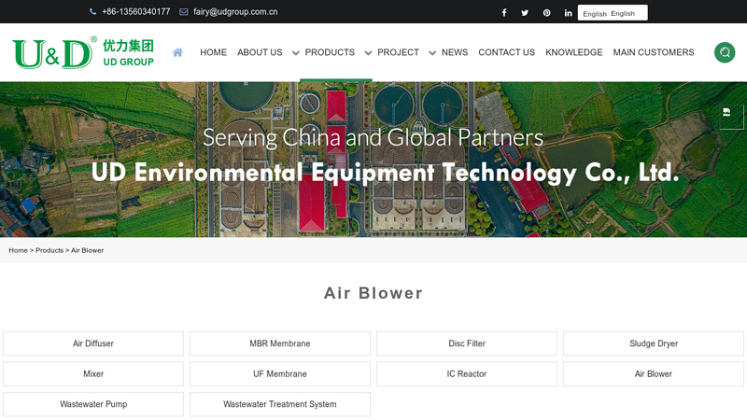Image resolution: width=747 pixels, height=420 pixels.
Task: Open the Facebook social icon
Action: tap(504, 13)
